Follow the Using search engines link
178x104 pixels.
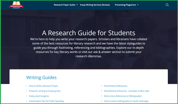(39, 96)
